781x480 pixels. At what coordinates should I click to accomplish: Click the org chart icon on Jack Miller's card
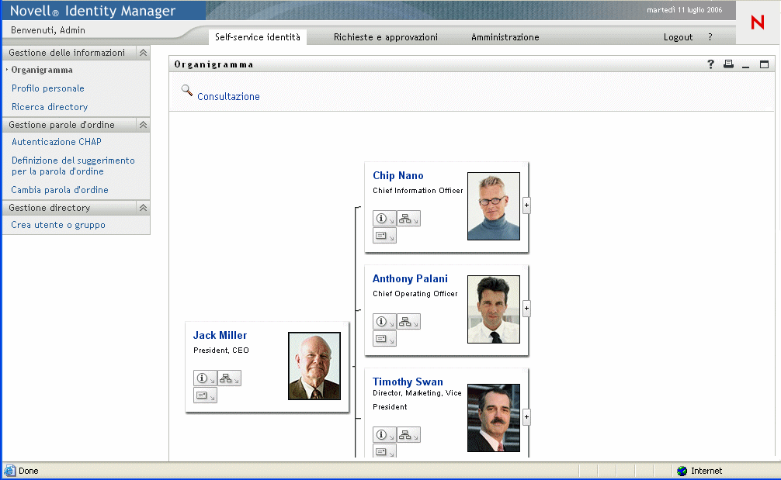point(229,378)
